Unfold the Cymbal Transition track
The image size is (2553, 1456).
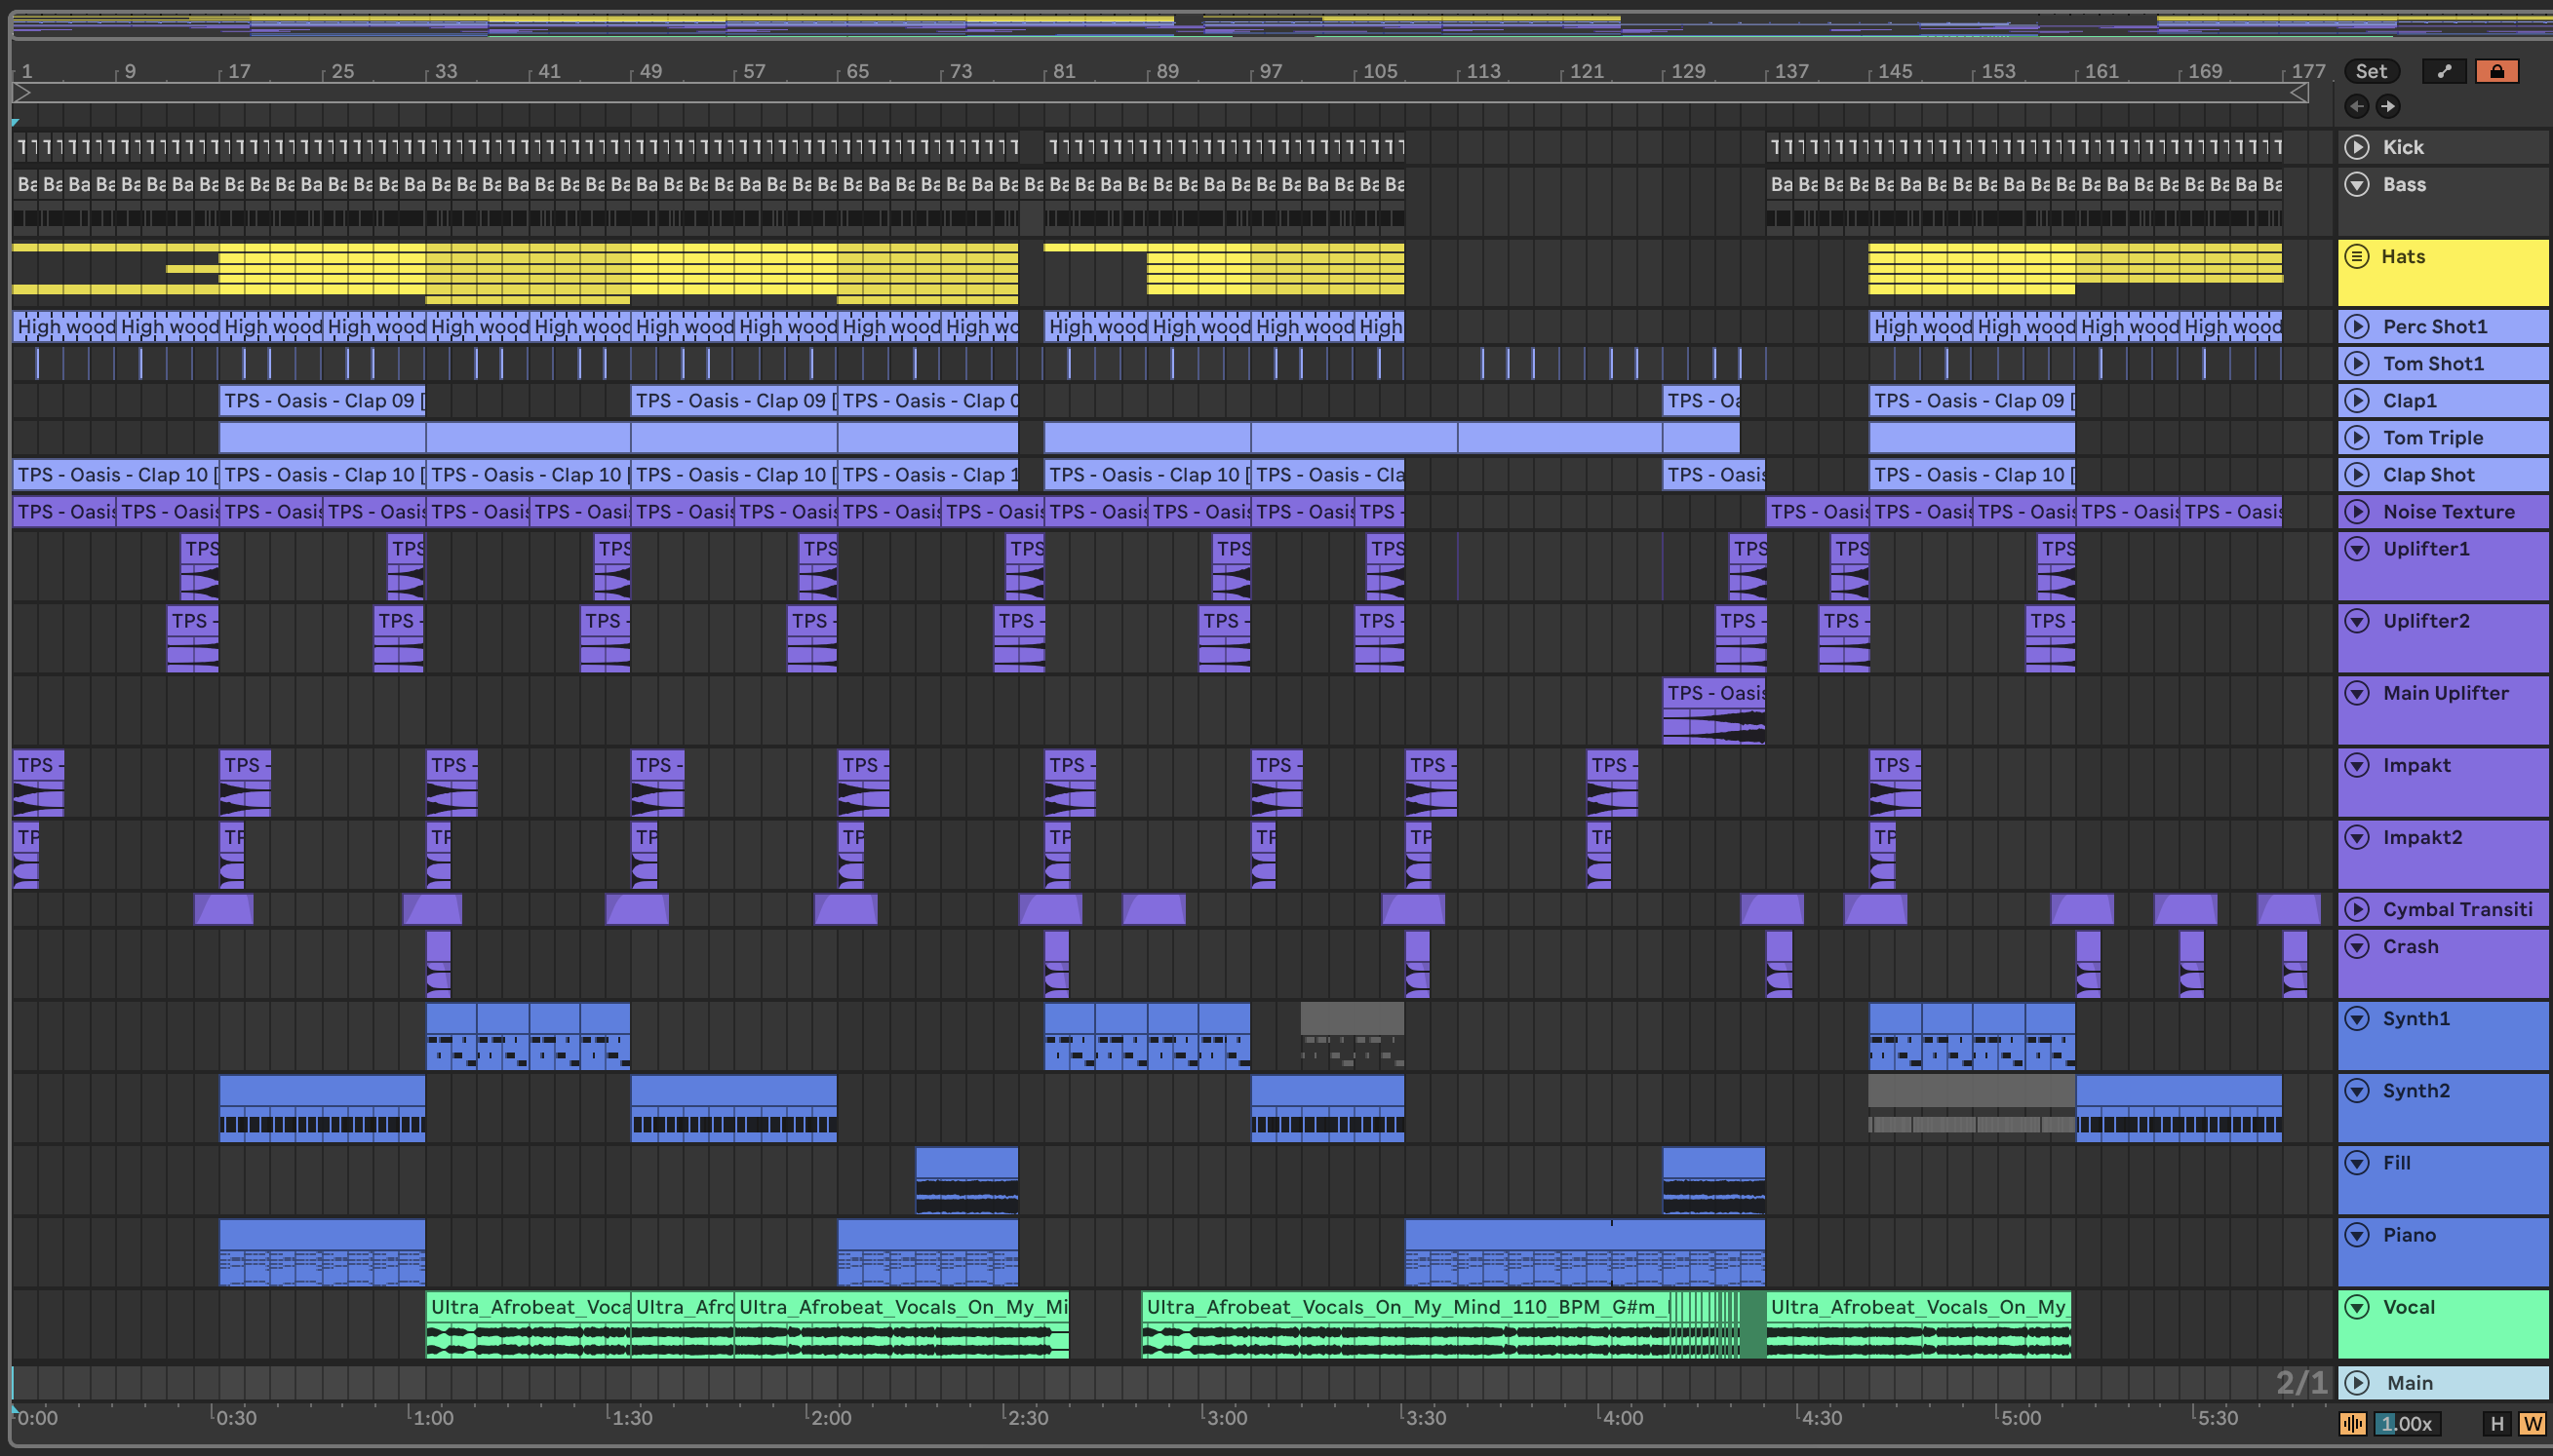coord(2357,908)
